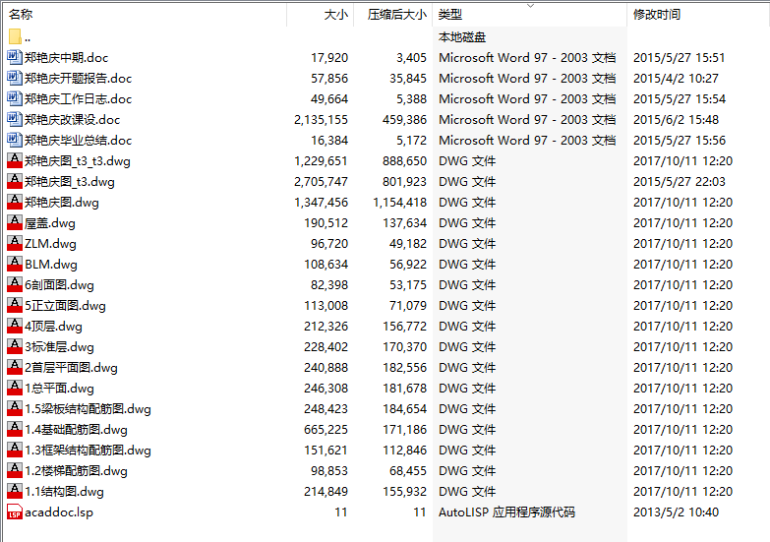The height and width of the screenshot is (542, 770).
Task: Select file name 1.5梁板结构配筋图.dwg
Action: point(88,409)
